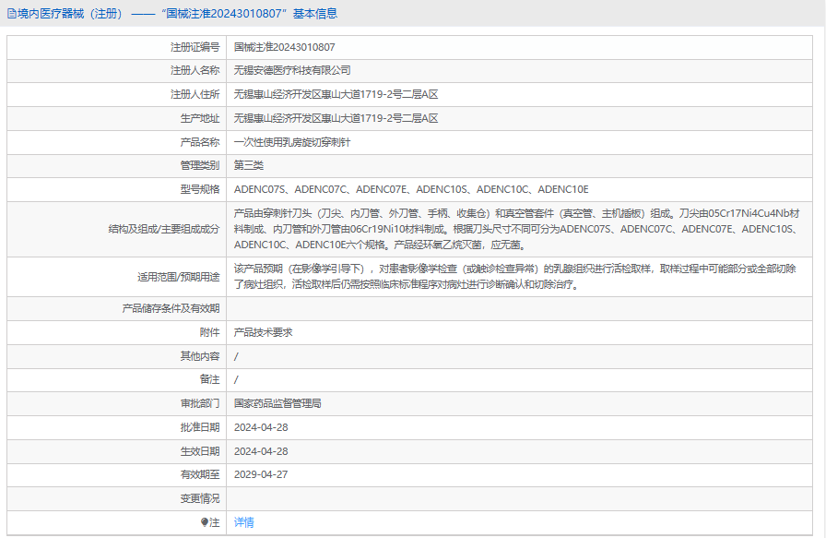Click approving department 国家药品监督管理局
This screenshot has height=538, width=826.
[x=277, y=403]
